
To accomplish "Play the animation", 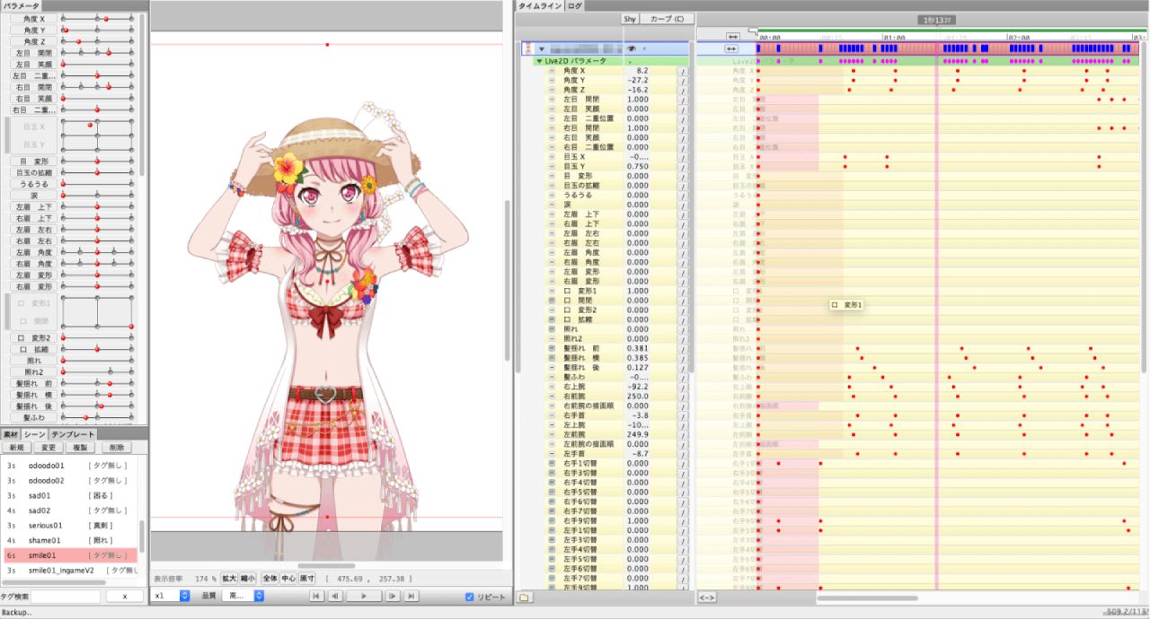I will click(364, 596).
